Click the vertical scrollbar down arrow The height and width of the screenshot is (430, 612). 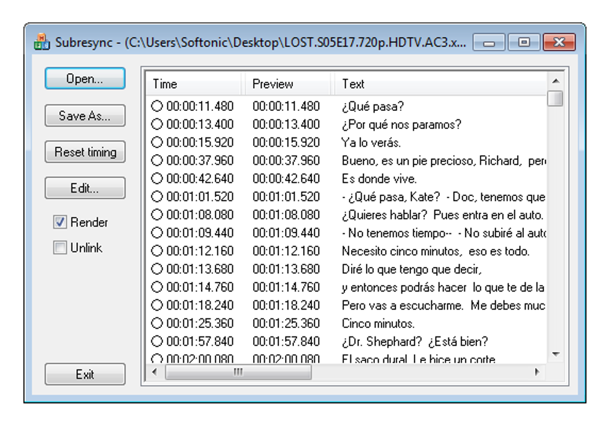[x=556, y=354]
